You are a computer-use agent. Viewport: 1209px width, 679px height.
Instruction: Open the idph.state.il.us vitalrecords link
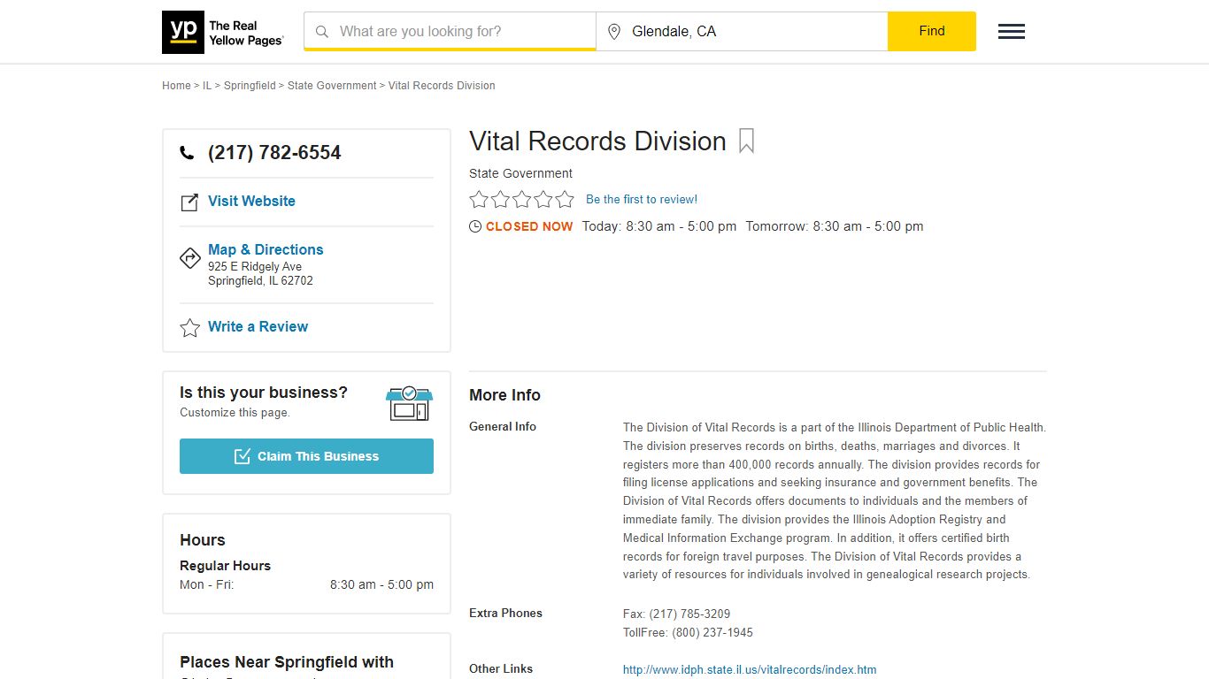(x=750, y=670)
